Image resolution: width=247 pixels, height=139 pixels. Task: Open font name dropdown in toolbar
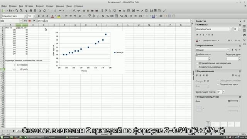[25, 16]
